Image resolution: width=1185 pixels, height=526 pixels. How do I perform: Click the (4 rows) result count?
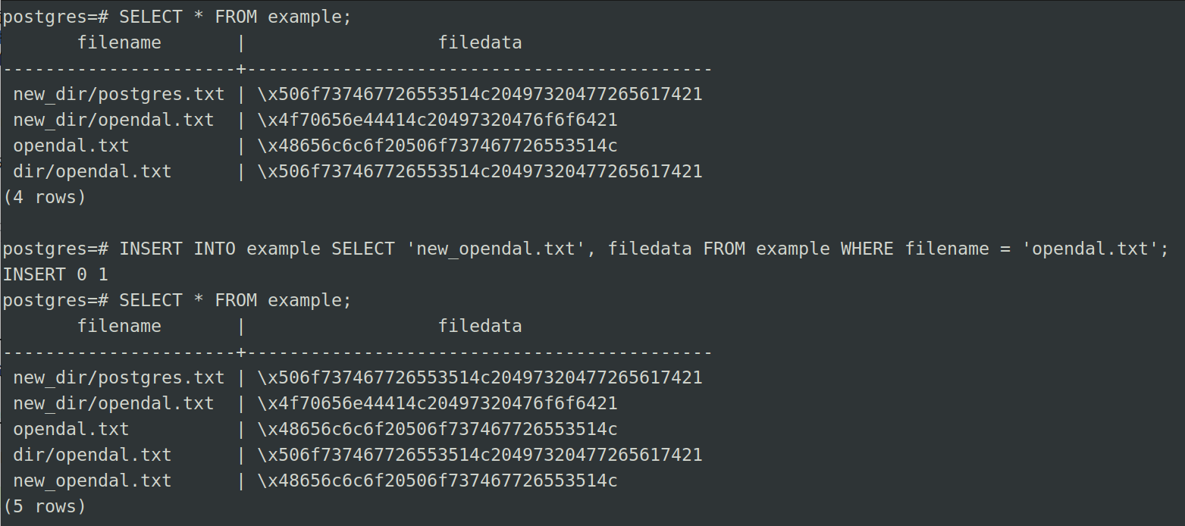point(45,197)
